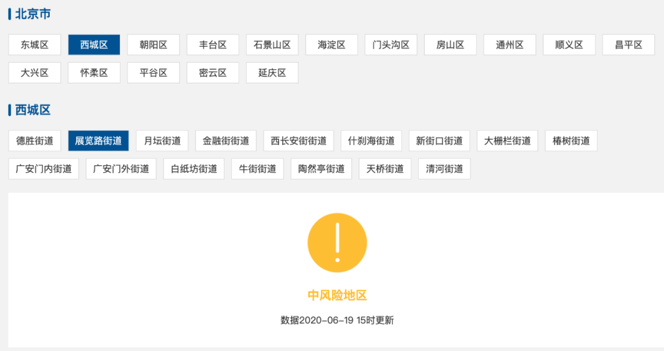Select 昌平区 district
Viewport: 664px width, 351px height.
pyautogui.click(x=628, y=45)
